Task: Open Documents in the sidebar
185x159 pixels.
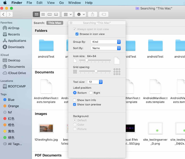Action: point(14,67)
